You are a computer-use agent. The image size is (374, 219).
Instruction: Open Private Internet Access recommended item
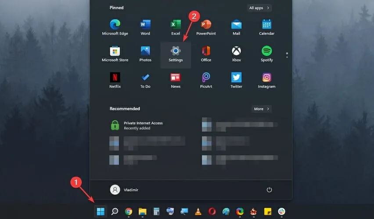click(137, 125)
